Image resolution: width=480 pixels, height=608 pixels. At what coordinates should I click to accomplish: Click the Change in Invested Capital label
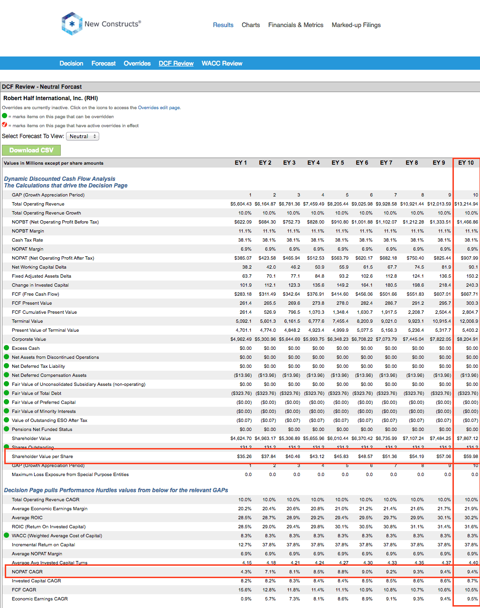(x=40, y=285)
